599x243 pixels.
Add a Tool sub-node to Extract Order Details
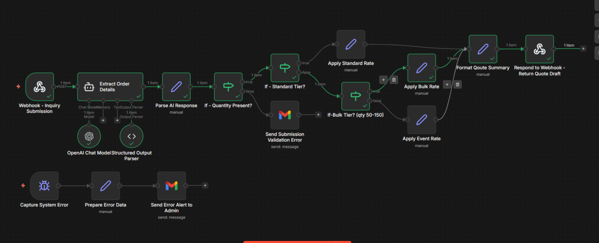point(117,120)
